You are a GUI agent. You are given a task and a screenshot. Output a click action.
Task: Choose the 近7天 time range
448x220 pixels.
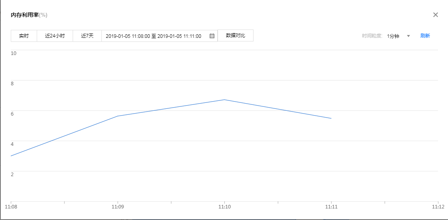[87, 36]
